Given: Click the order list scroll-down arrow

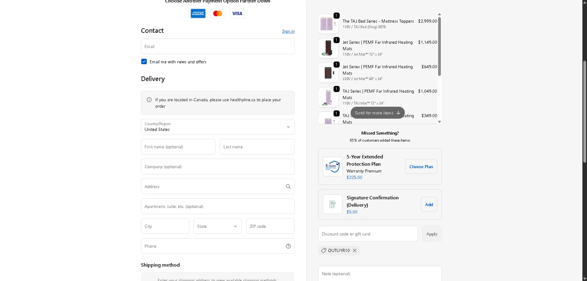Looking at the screenshot, I should 439,122.
